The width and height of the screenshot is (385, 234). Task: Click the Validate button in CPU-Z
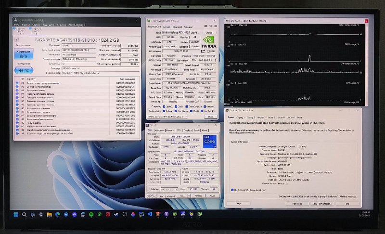coord(198,195)
